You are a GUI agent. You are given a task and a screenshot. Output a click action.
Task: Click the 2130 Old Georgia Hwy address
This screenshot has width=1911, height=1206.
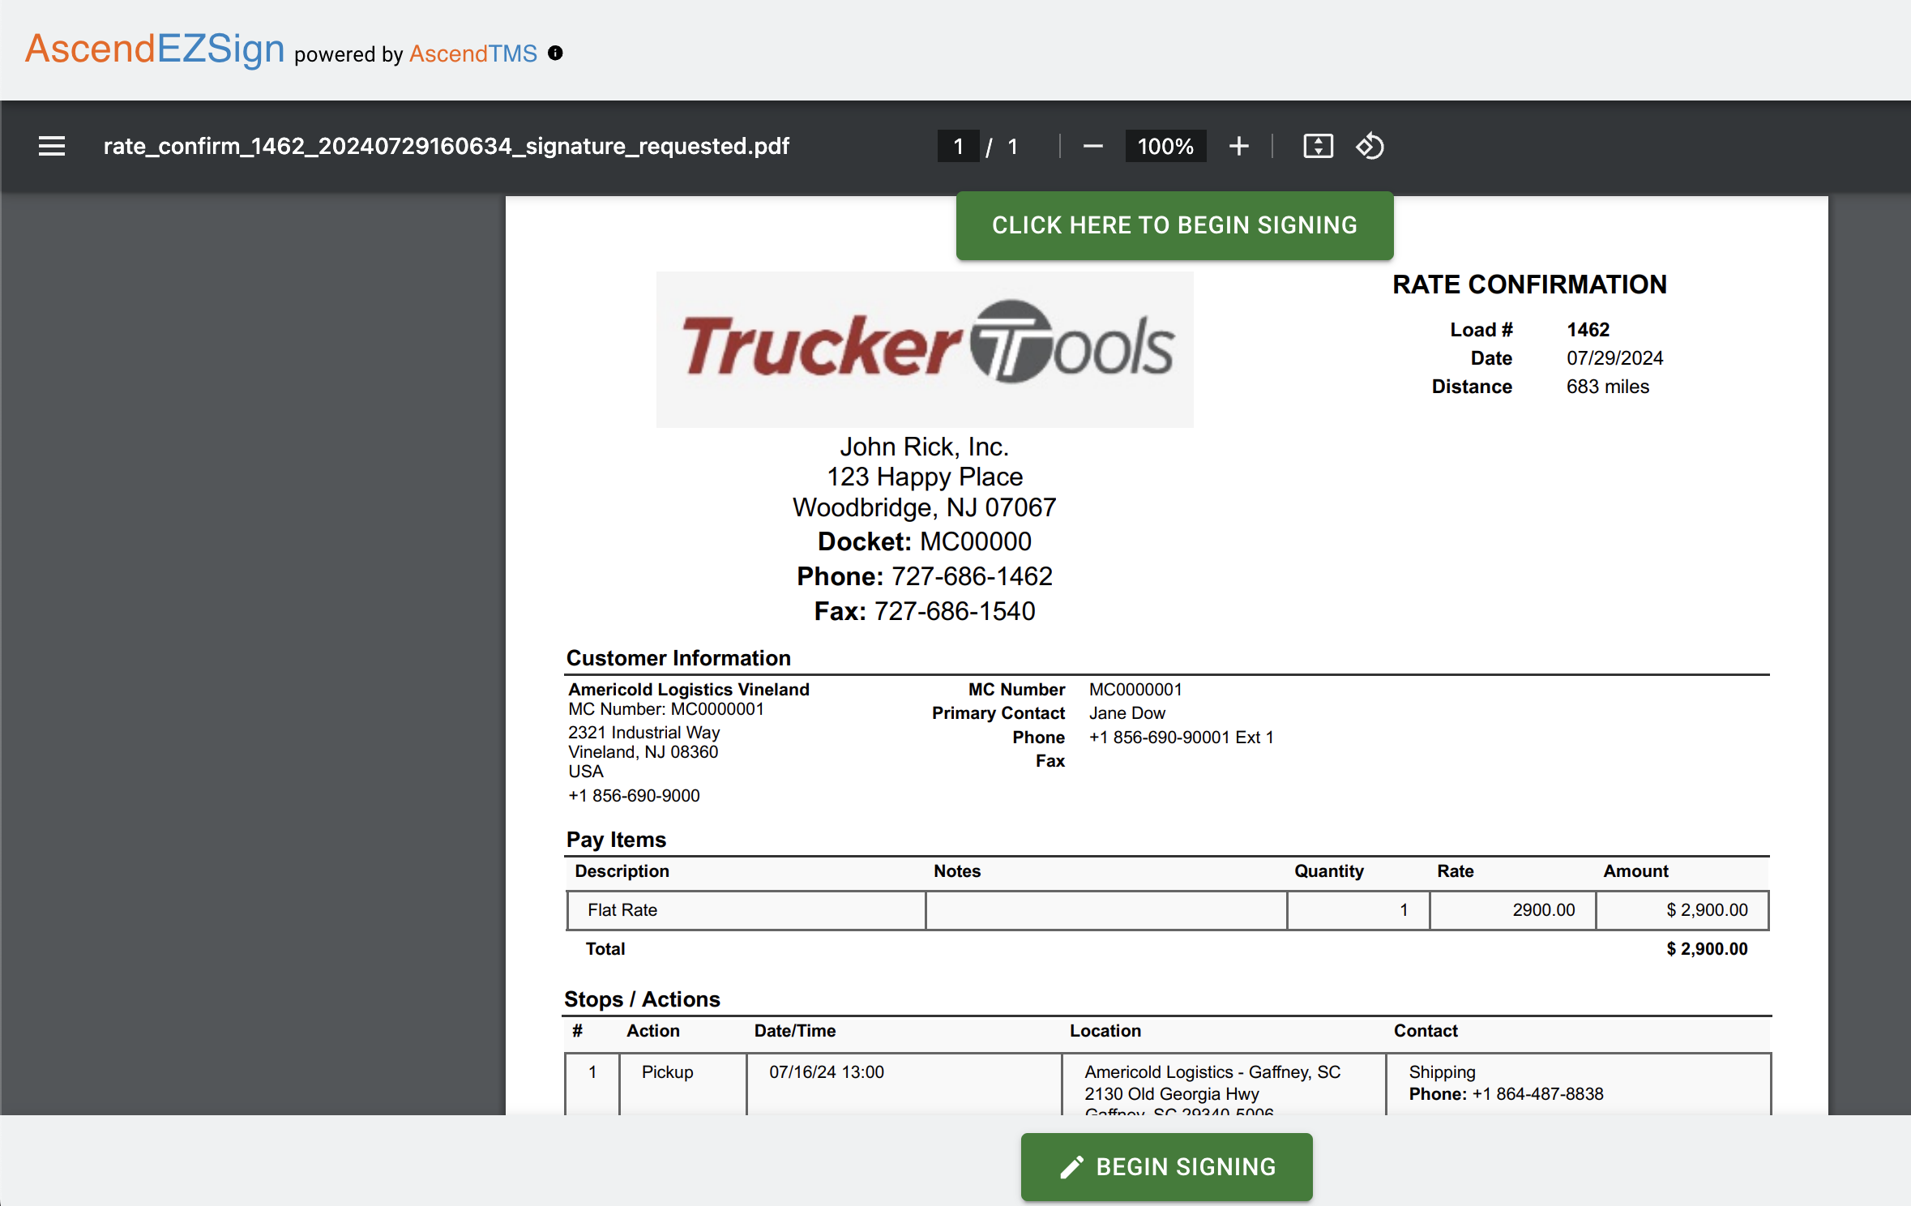pyautogui.click(x=1172, y=1094)
